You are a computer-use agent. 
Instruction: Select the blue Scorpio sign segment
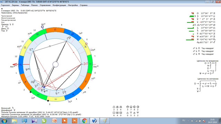coord(21,65)
